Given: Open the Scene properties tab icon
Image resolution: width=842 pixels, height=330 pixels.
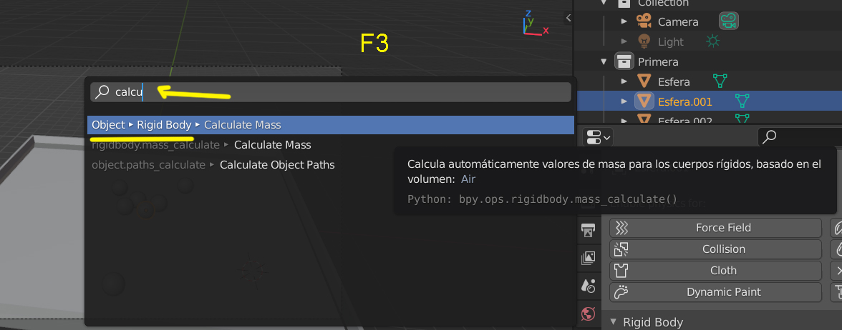Looking at the screenshot, I should [589, 286].
